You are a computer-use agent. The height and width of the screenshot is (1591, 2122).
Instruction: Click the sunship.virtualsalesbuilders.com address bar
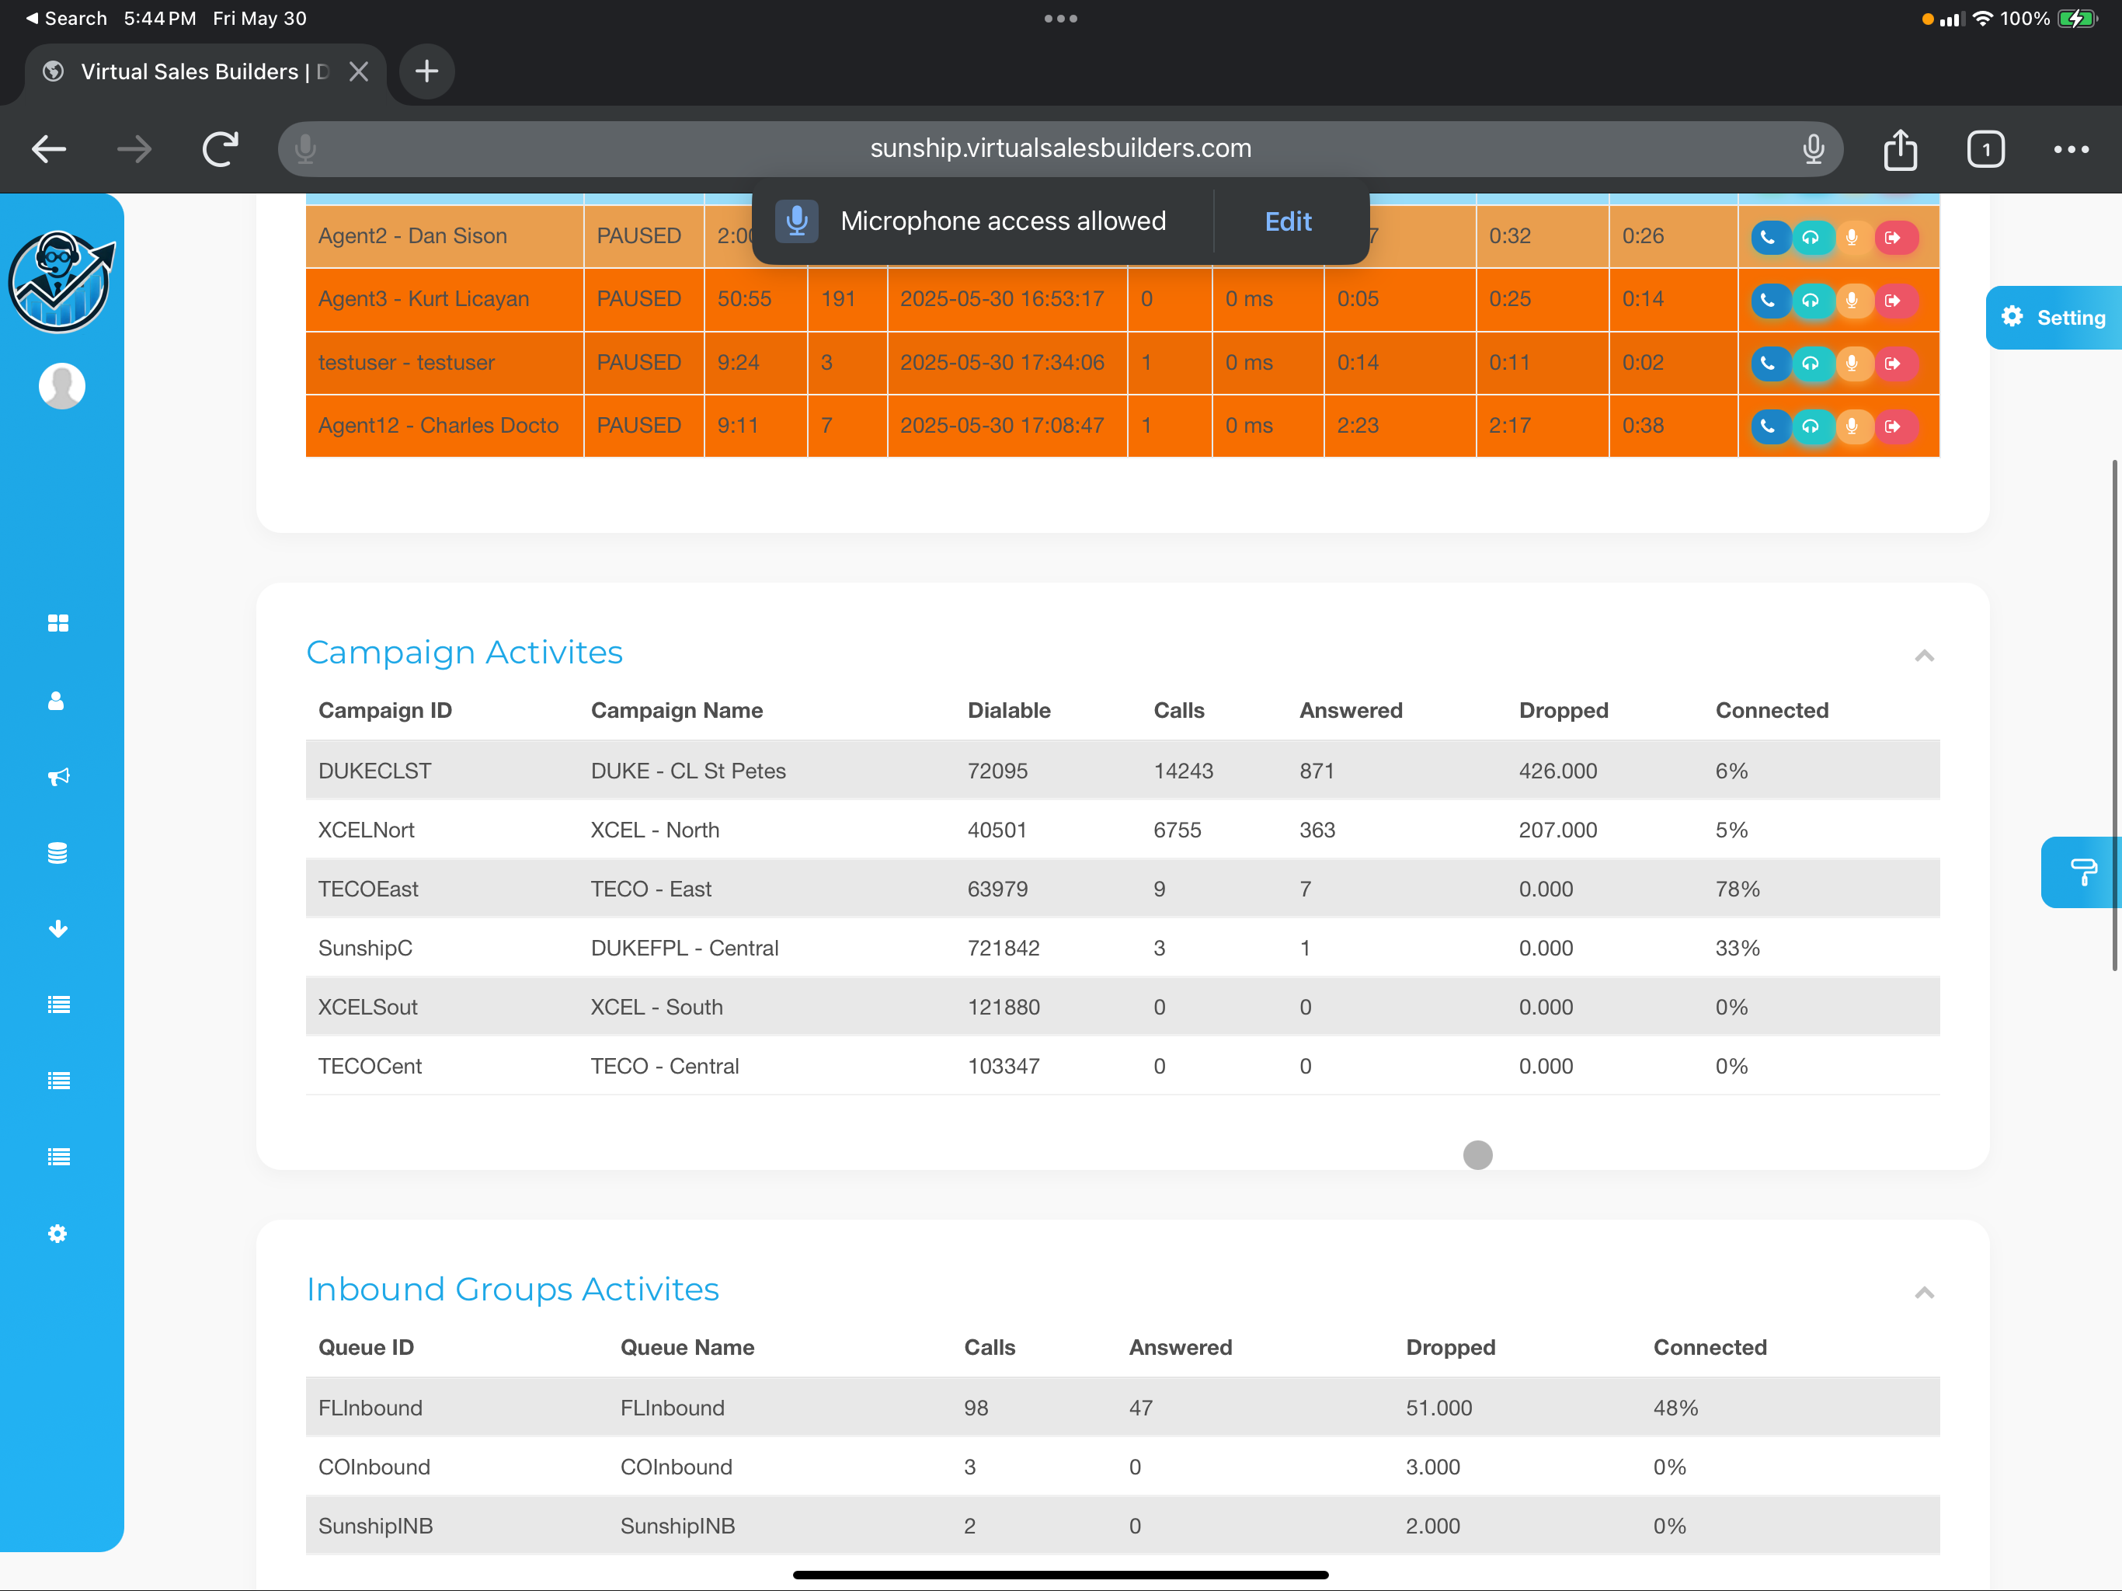pyautogui.click(x=1060, y=148)
